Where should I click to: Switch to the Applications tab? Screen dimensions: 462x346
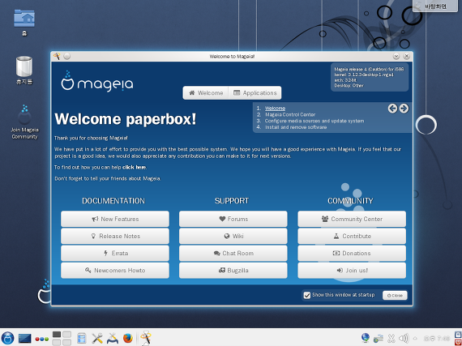click(x=255, y=92)
